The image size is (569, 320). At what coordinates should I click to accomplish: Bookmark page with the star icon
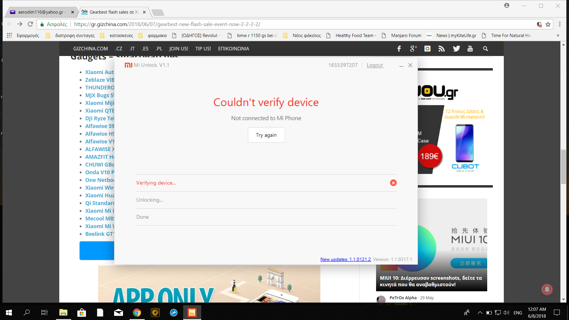pyautogui.click(x=548, y=24)
